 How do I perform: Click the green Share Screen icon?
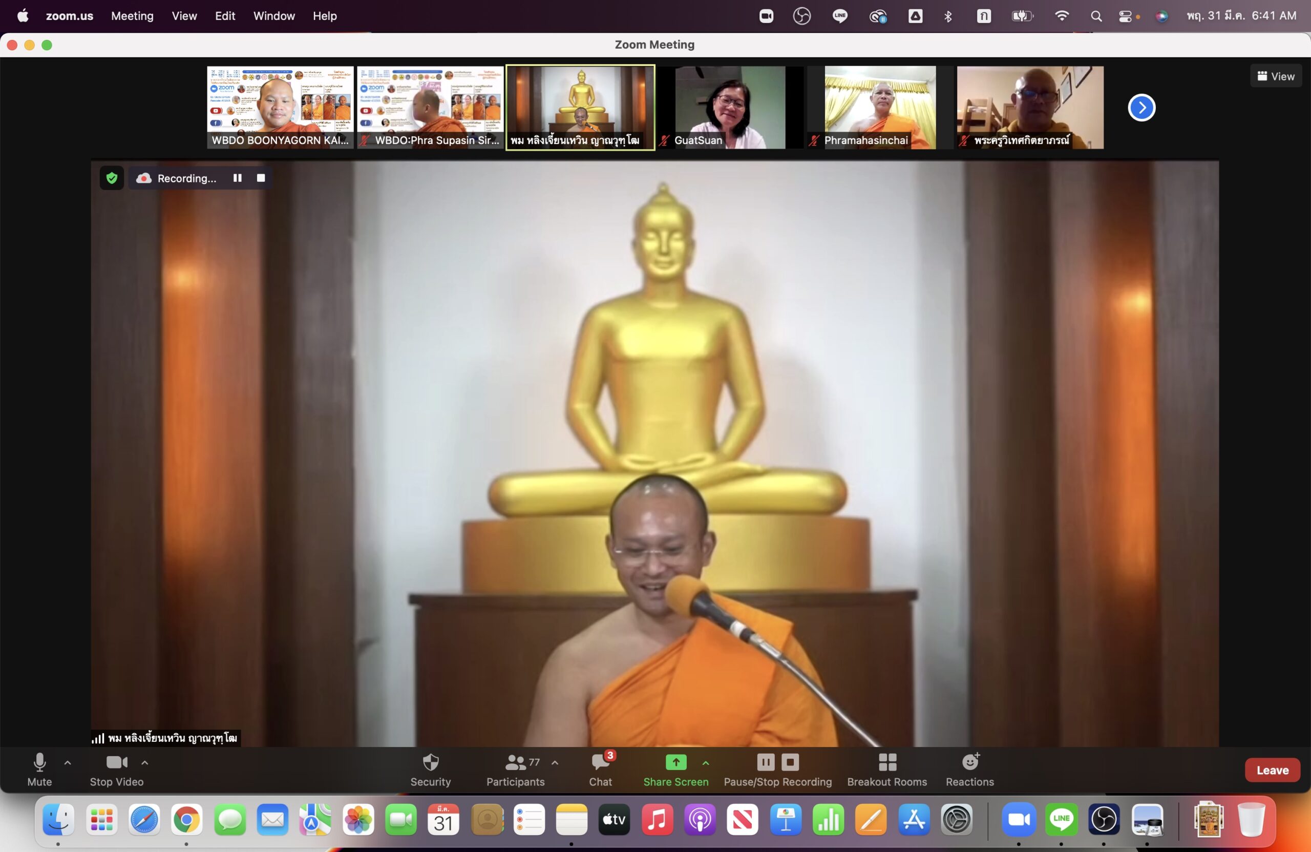(x=675, y=763)
